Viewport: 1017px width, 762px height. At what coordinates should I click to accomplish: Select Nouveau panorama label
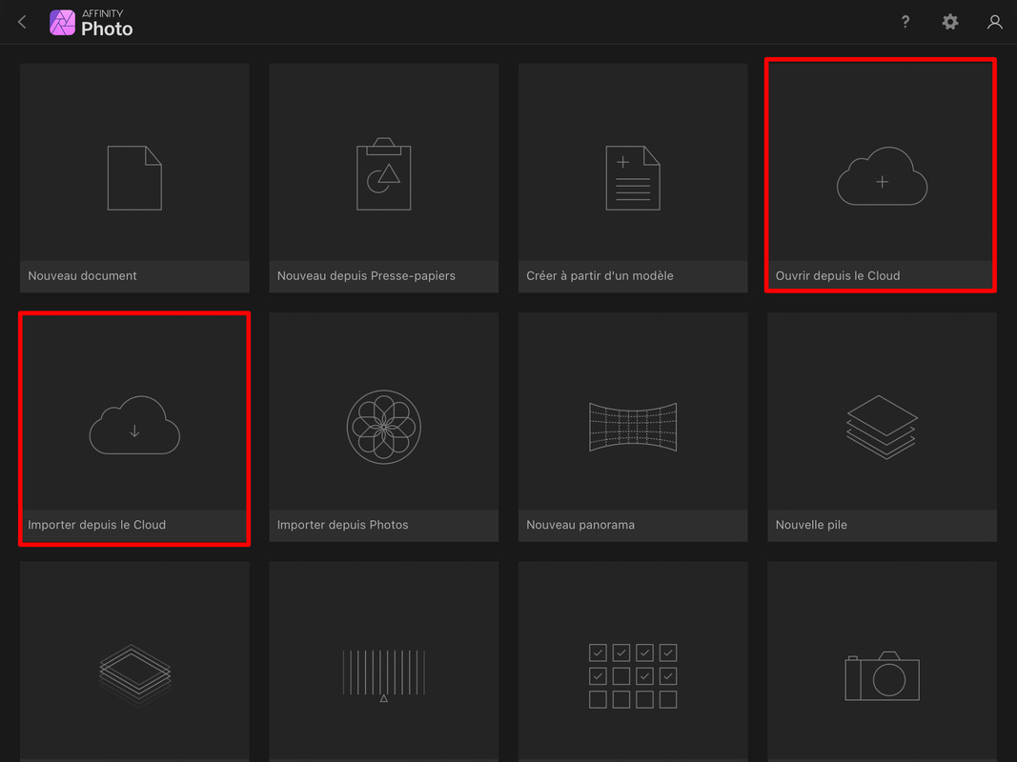point(580,525)
